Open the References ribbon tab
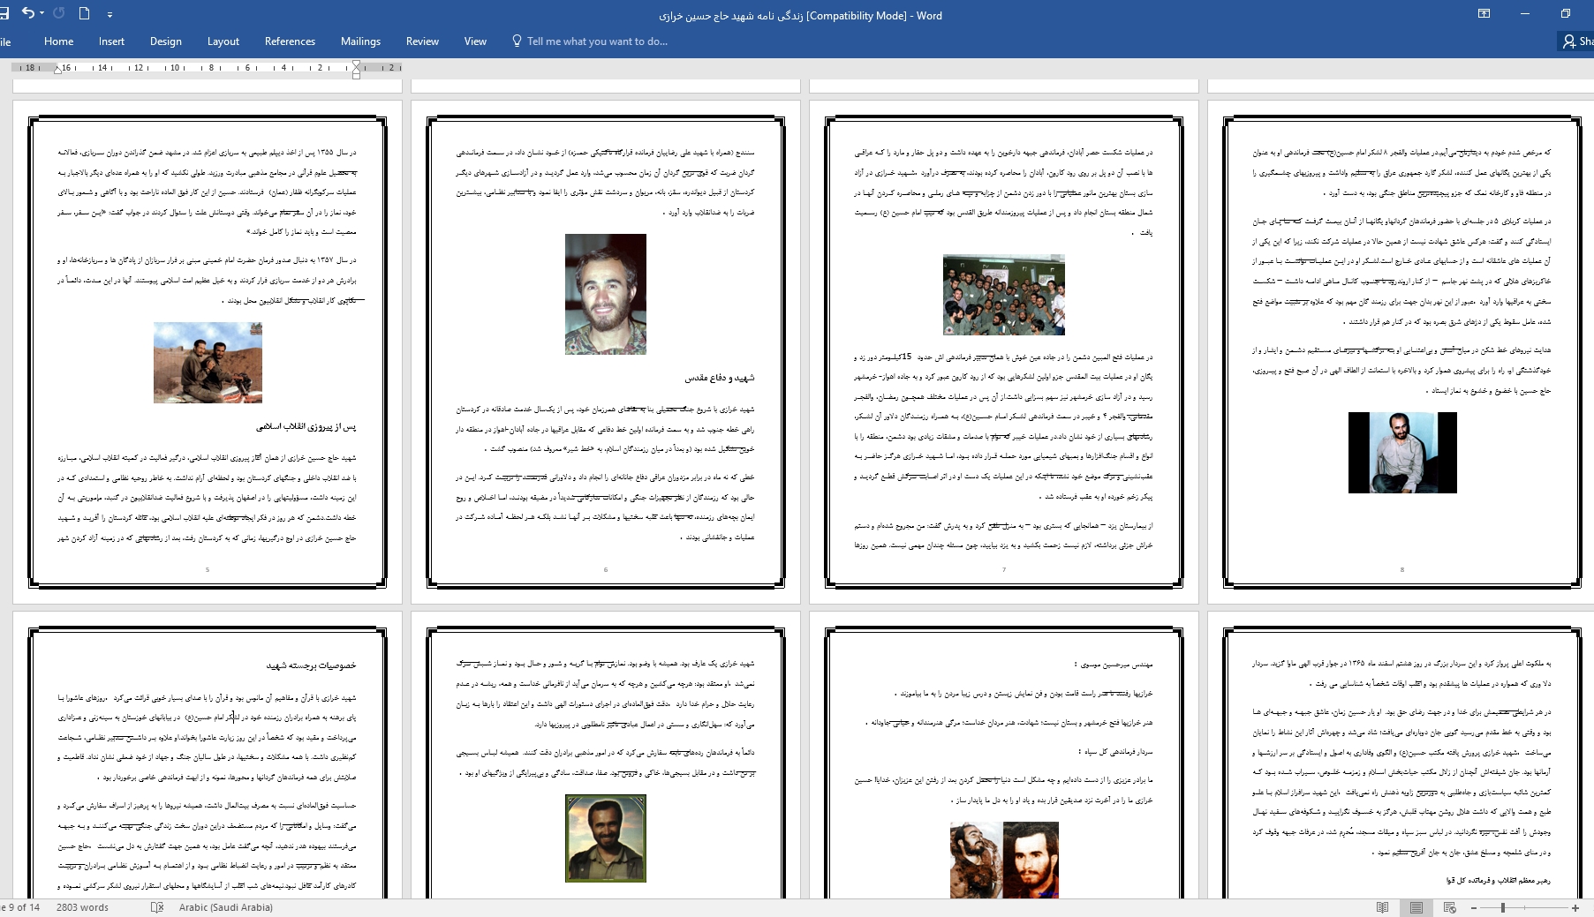Screen dimensions: 1594x917 [x=290, y=41]
